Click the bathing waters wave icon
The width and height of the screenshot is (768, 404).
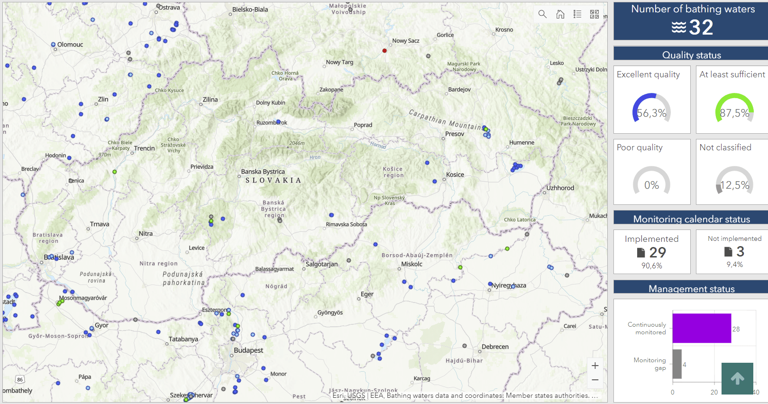coord(678,28)
